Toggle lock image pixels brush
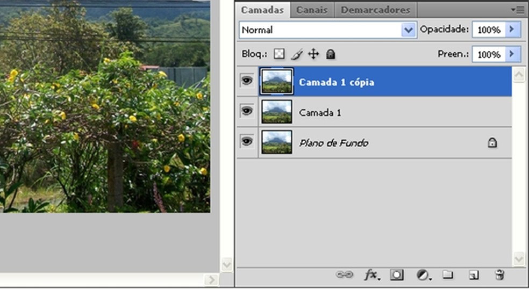The height and width of the screenshot is (289, 529). click(x=297, y=54)
